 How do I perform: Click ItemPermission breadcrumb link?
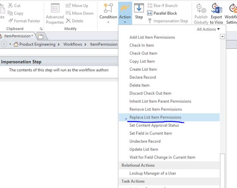point(104,44)
